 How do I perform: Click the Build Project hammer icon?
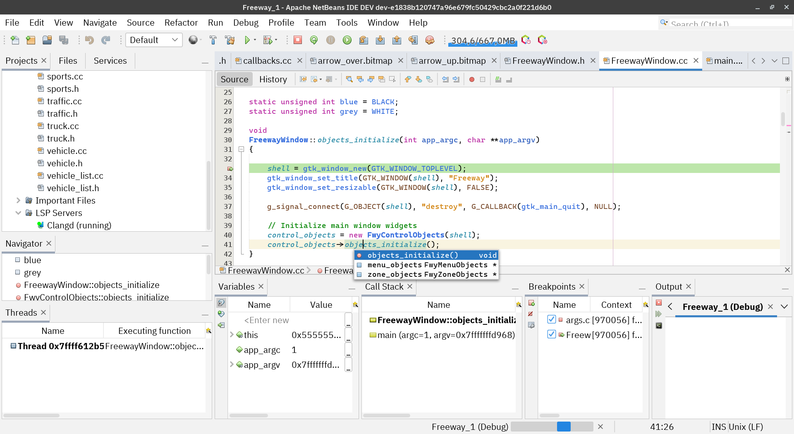(x=213, y=40)
